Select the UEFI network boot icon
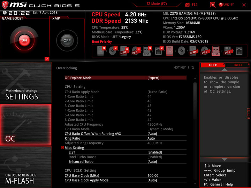 click(159, 51)
